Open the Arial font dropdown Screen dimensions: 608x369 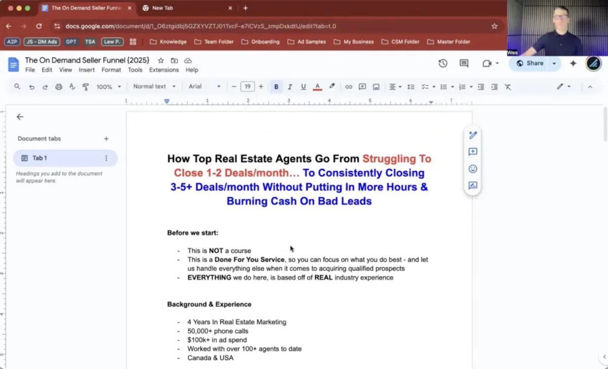[x=205, y=87]
